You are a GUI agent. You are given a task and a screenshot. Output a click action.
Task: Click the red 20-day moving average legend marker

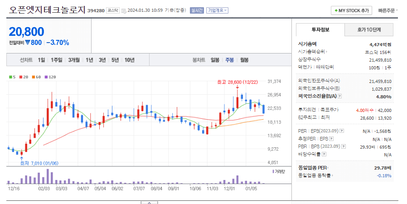coord(21,77)
